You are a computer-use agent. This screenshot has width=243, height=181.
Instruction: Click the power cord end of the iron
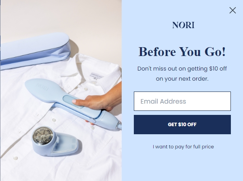coord(119,125)
